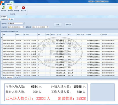Image resolution: width=118 pixels, height=105 pixels.
Task: Click the 保存样式 save-style toolbar icon
Action: click(x=4, y=19)
